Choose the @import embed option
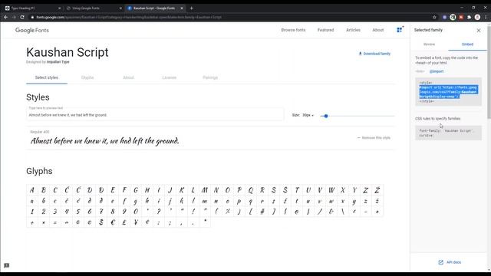This screenshot has width=491, height=276. (x=437, y=71)
